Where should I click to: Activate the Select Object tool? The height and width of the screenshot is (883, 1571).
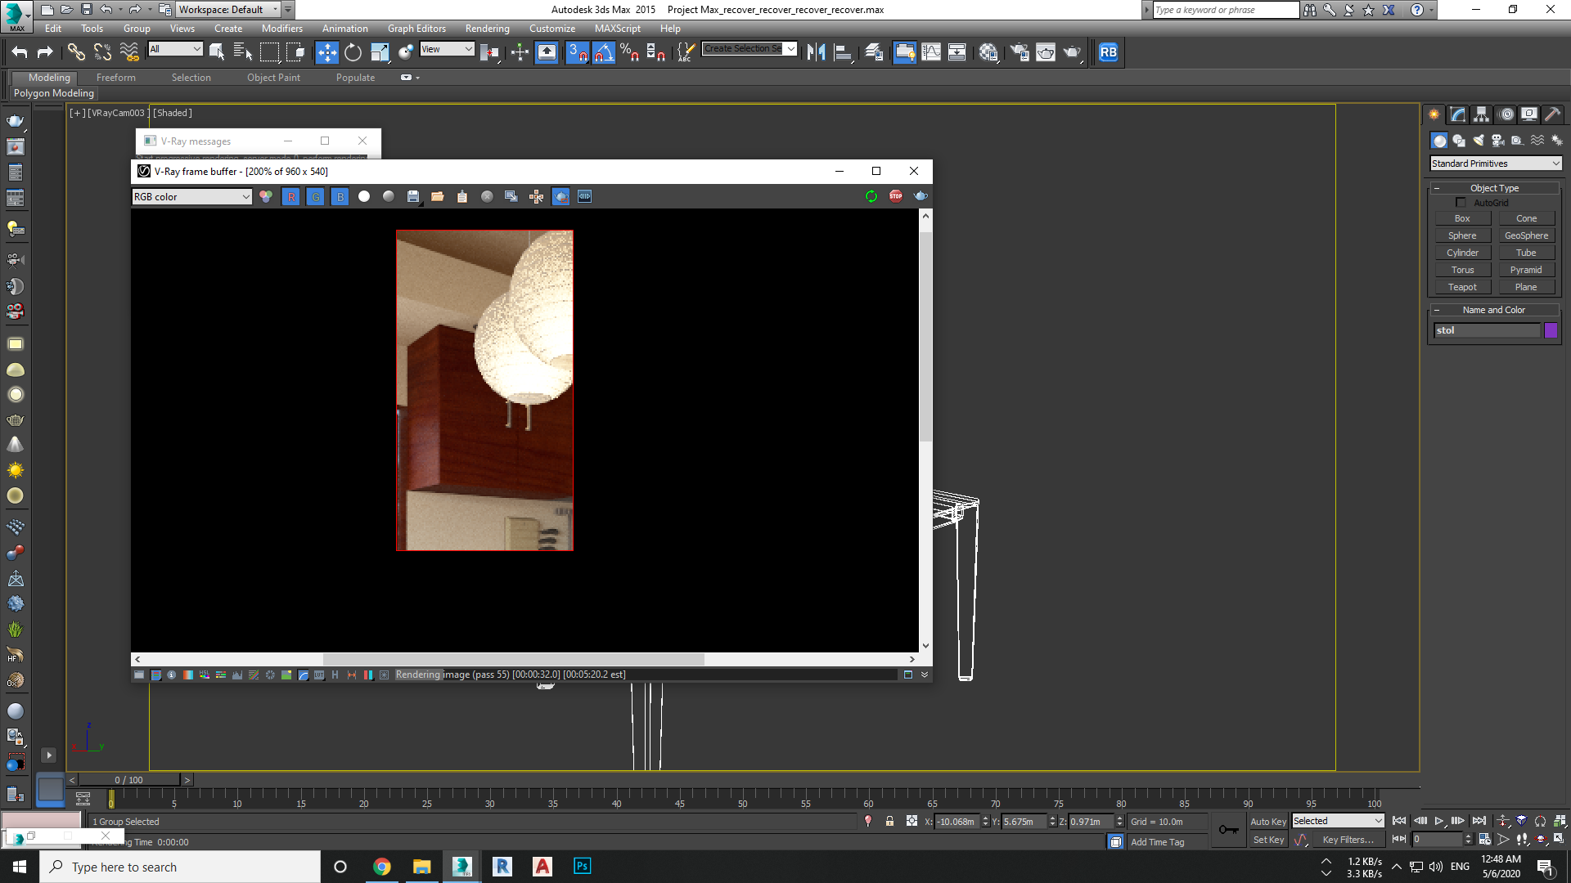click(217, 52)
